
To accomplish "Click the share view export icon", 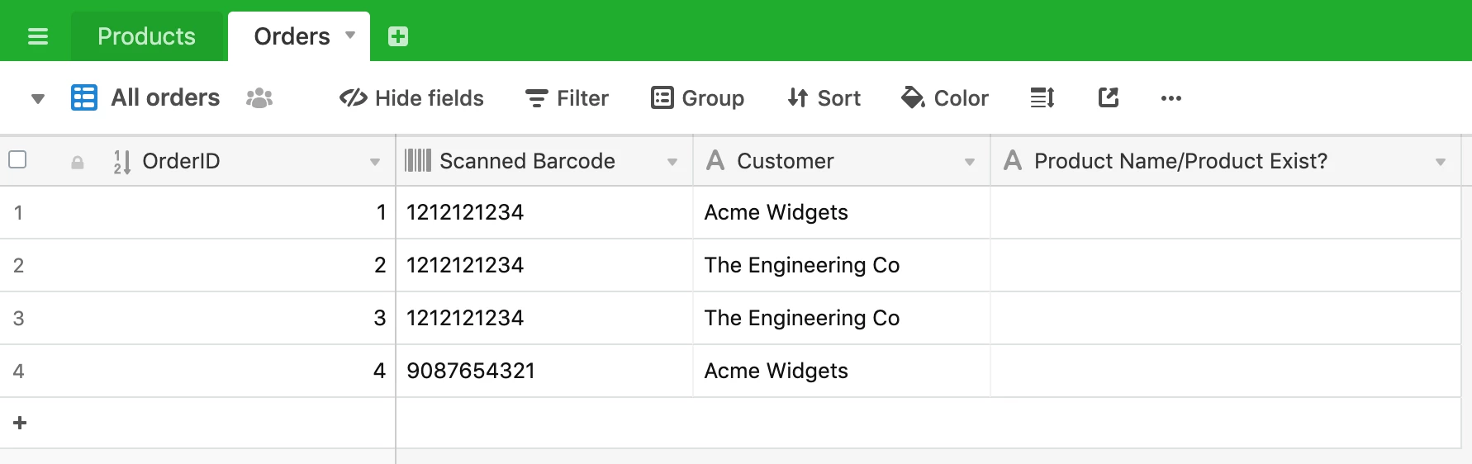I will coord(1109,97).
